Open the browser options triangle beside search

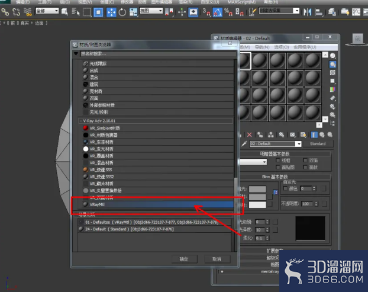click(x=76, y=53)
